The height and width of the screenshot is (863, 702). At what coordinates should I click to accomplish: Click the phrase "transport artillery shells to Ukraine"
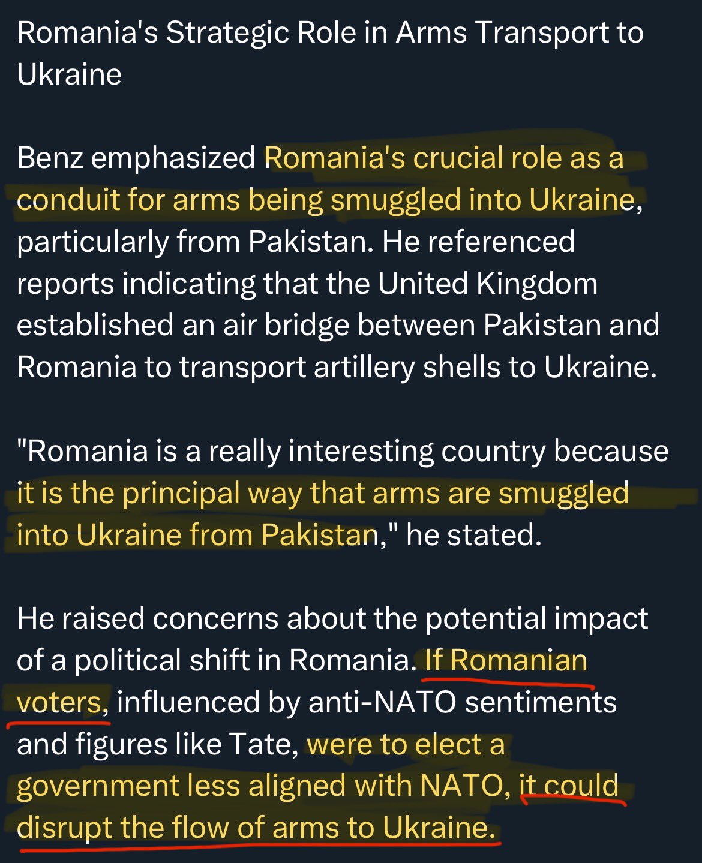[x=414, y=368]
